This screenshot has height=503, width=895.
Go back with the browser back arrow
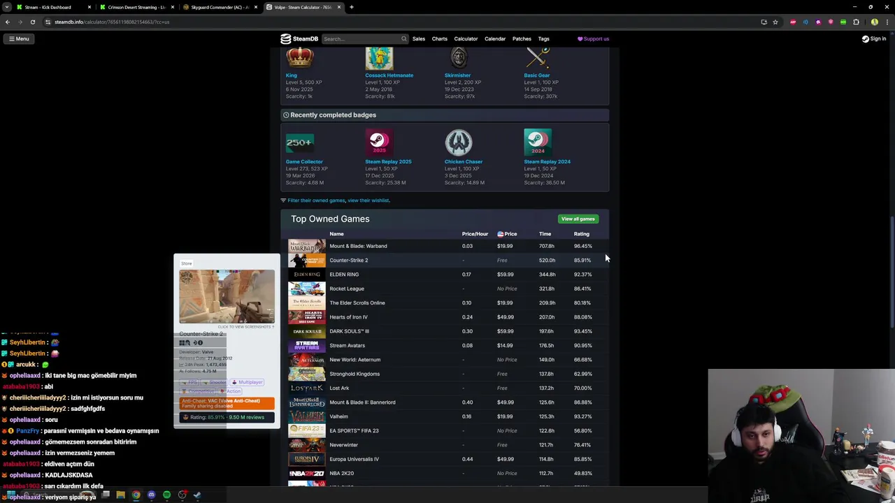pos(8,22)
